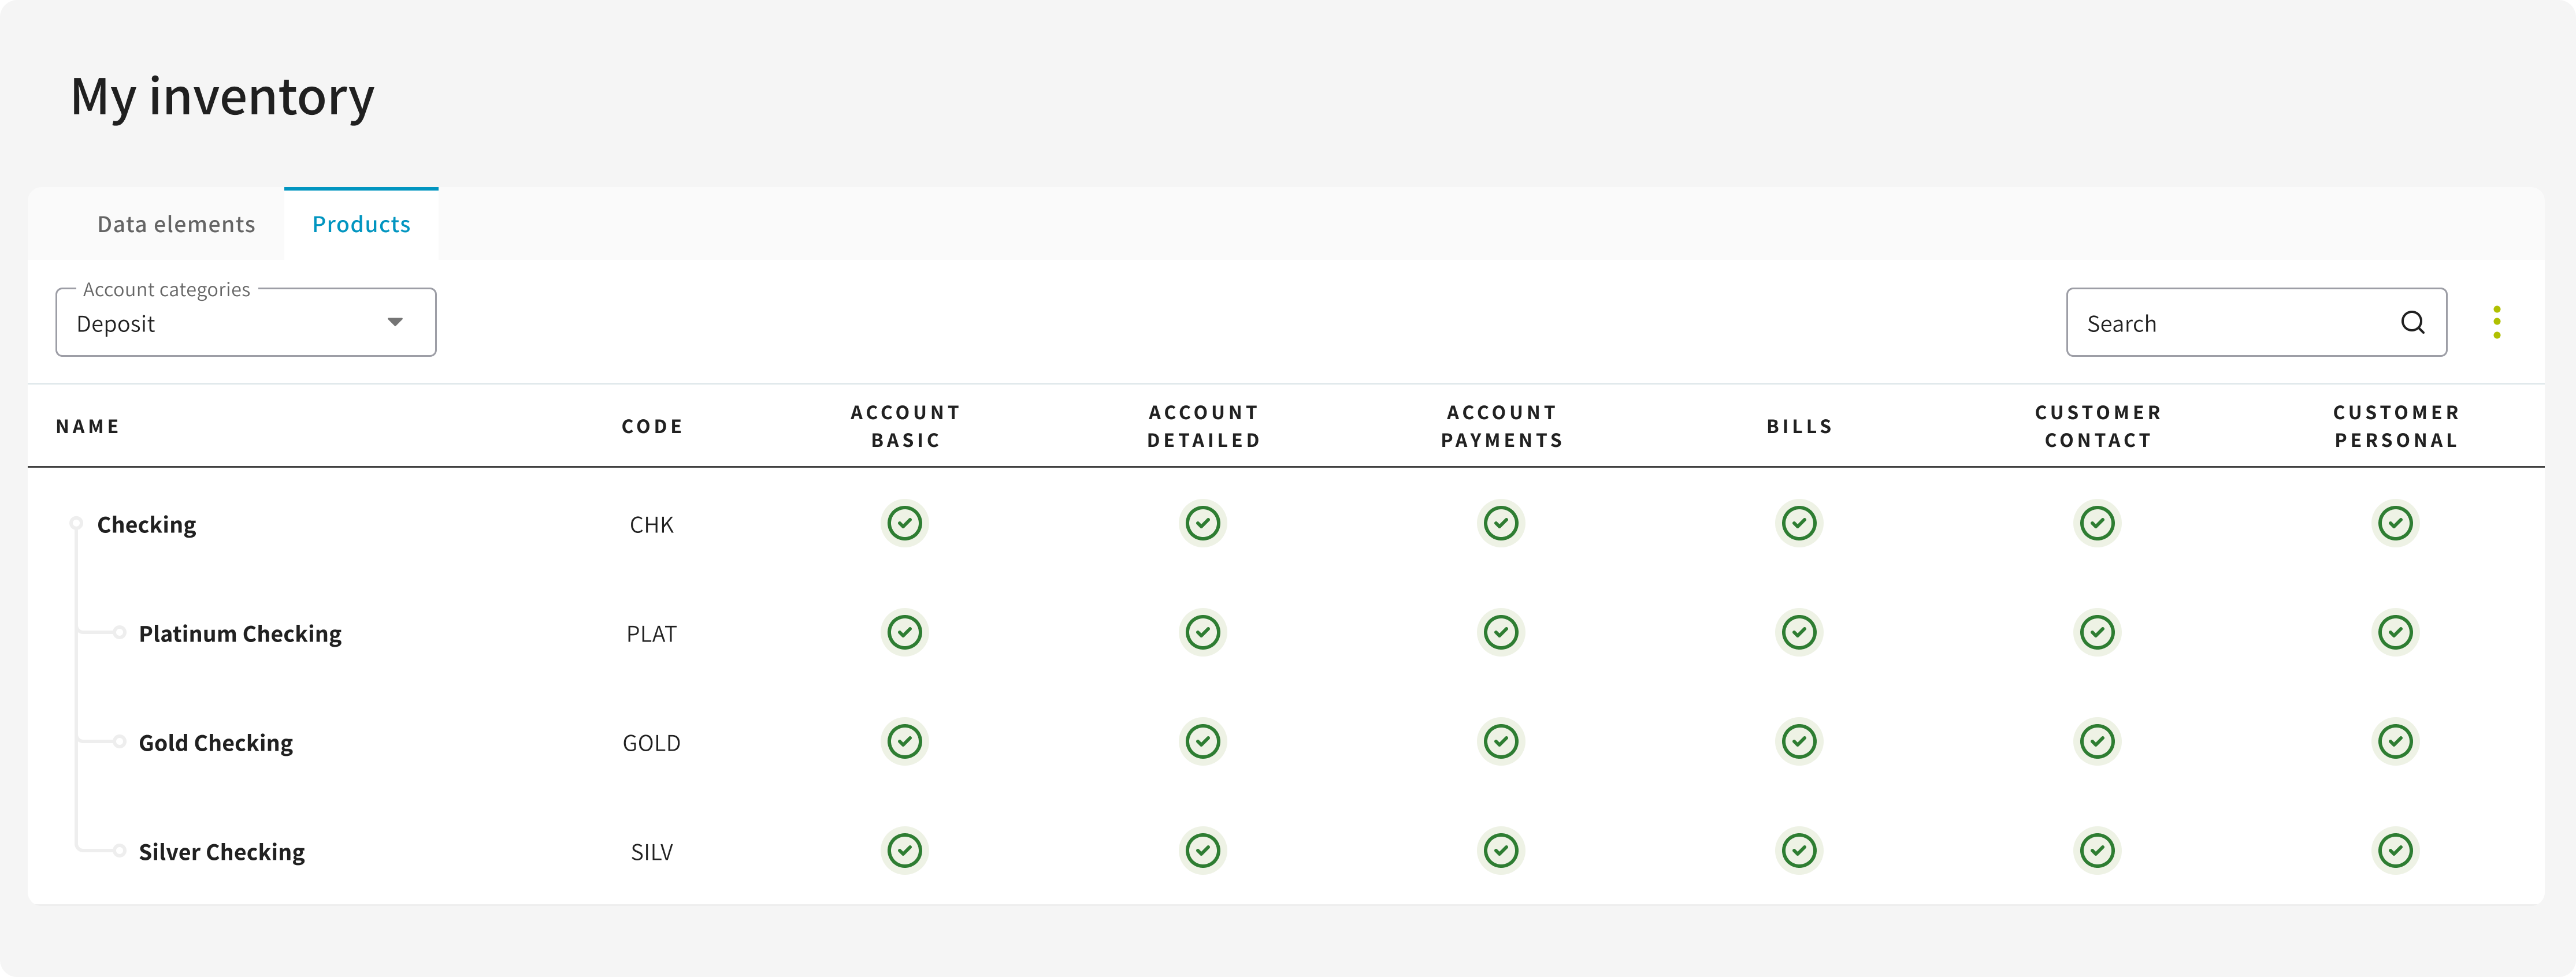The width and height of the screenshot is (2576, 977).
Task: Toggle Checking's Customer Personal status
Action: click(x=2394, y=524)
